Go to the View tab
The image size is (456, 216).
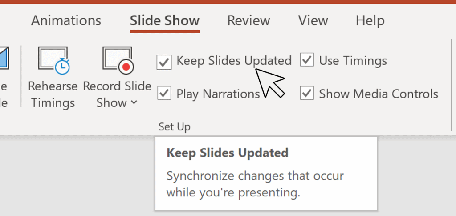313,20
